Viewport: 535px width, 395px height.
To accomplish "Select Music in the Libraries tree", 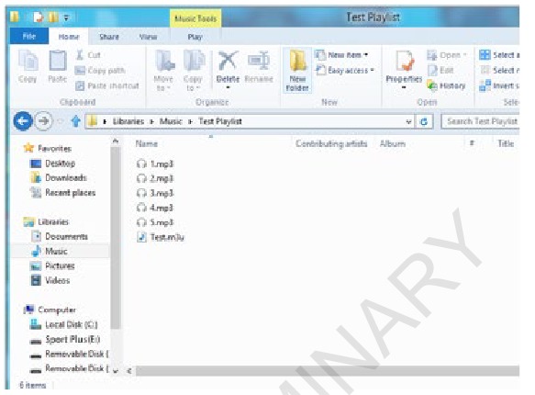I will 56,252.
